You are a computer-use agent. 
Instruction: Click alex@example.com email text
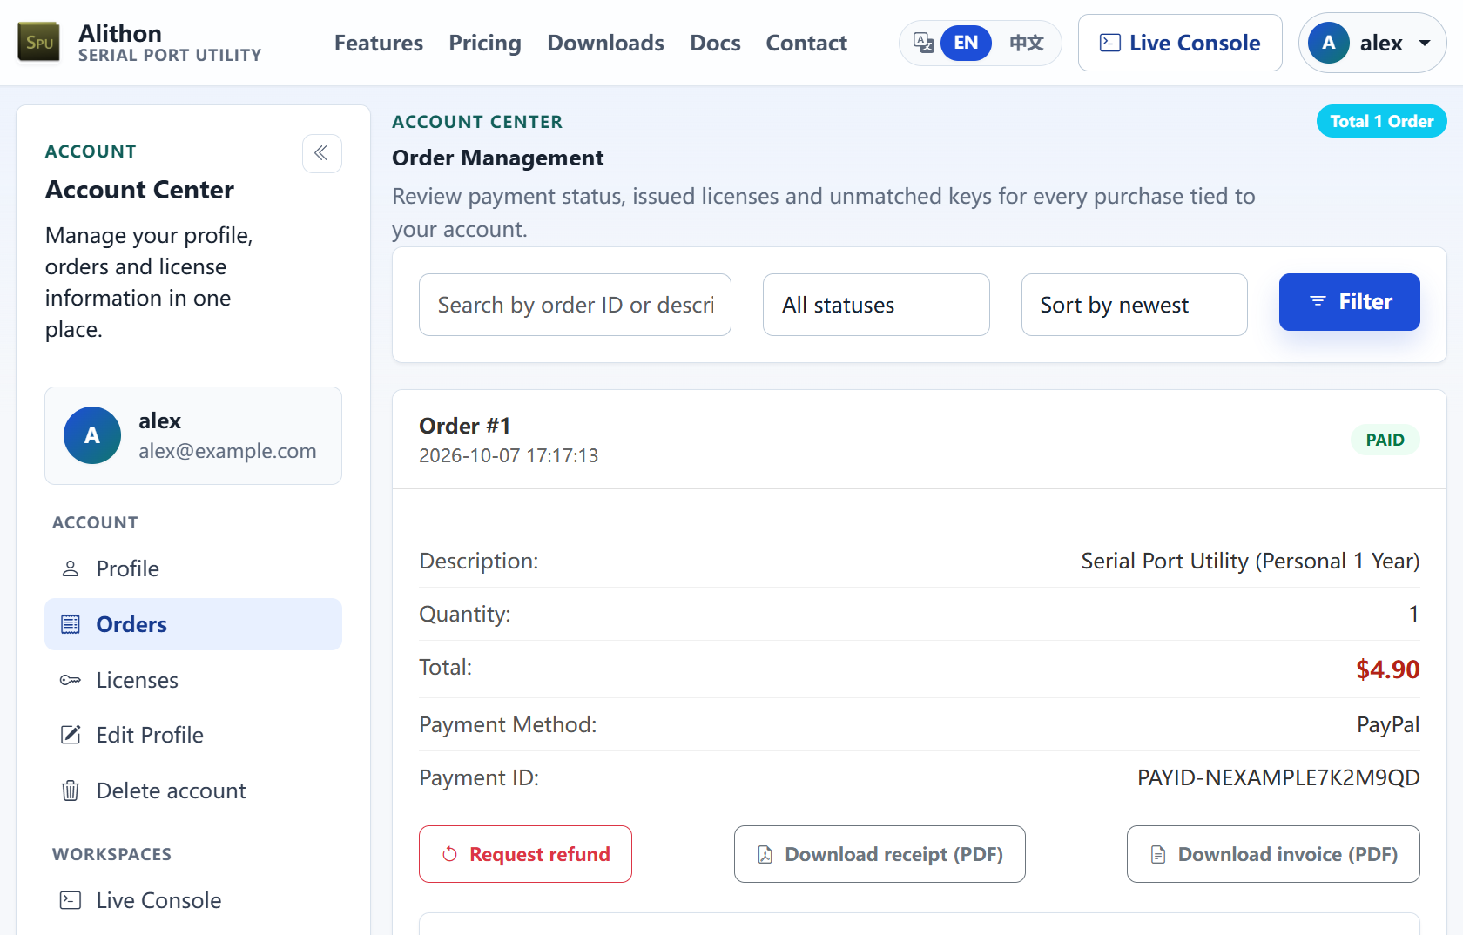pos(227,451)
